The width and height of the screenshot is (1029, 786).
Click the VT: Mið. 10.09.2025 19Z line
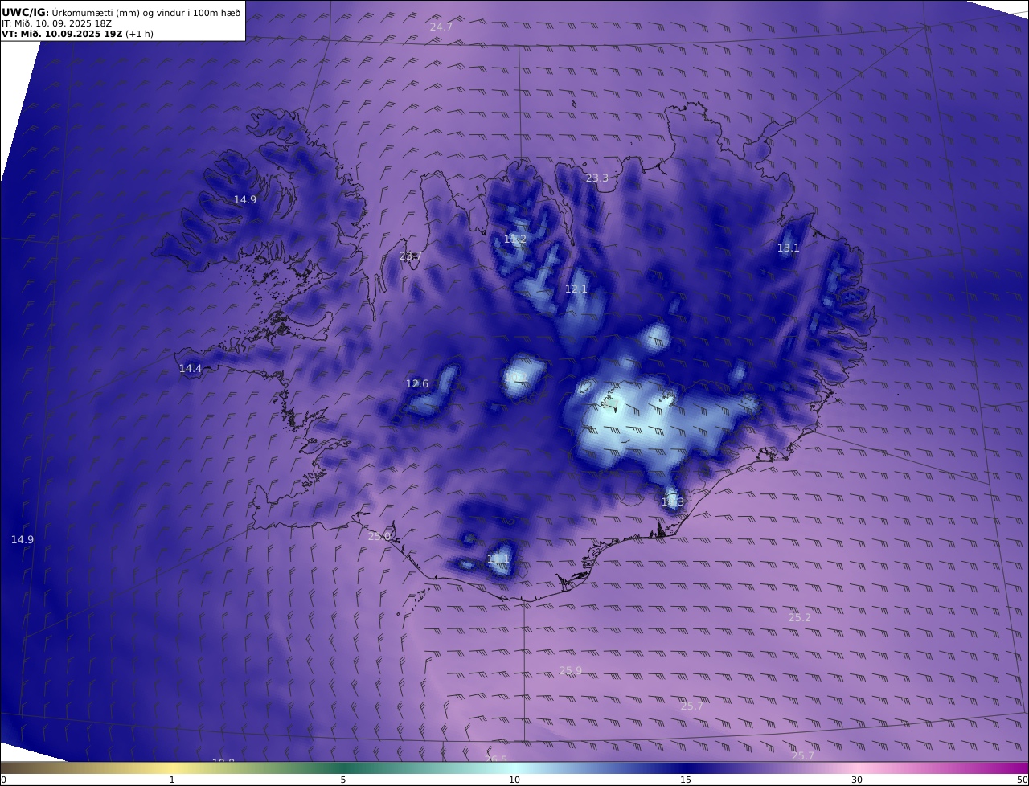tap(77, 34)
